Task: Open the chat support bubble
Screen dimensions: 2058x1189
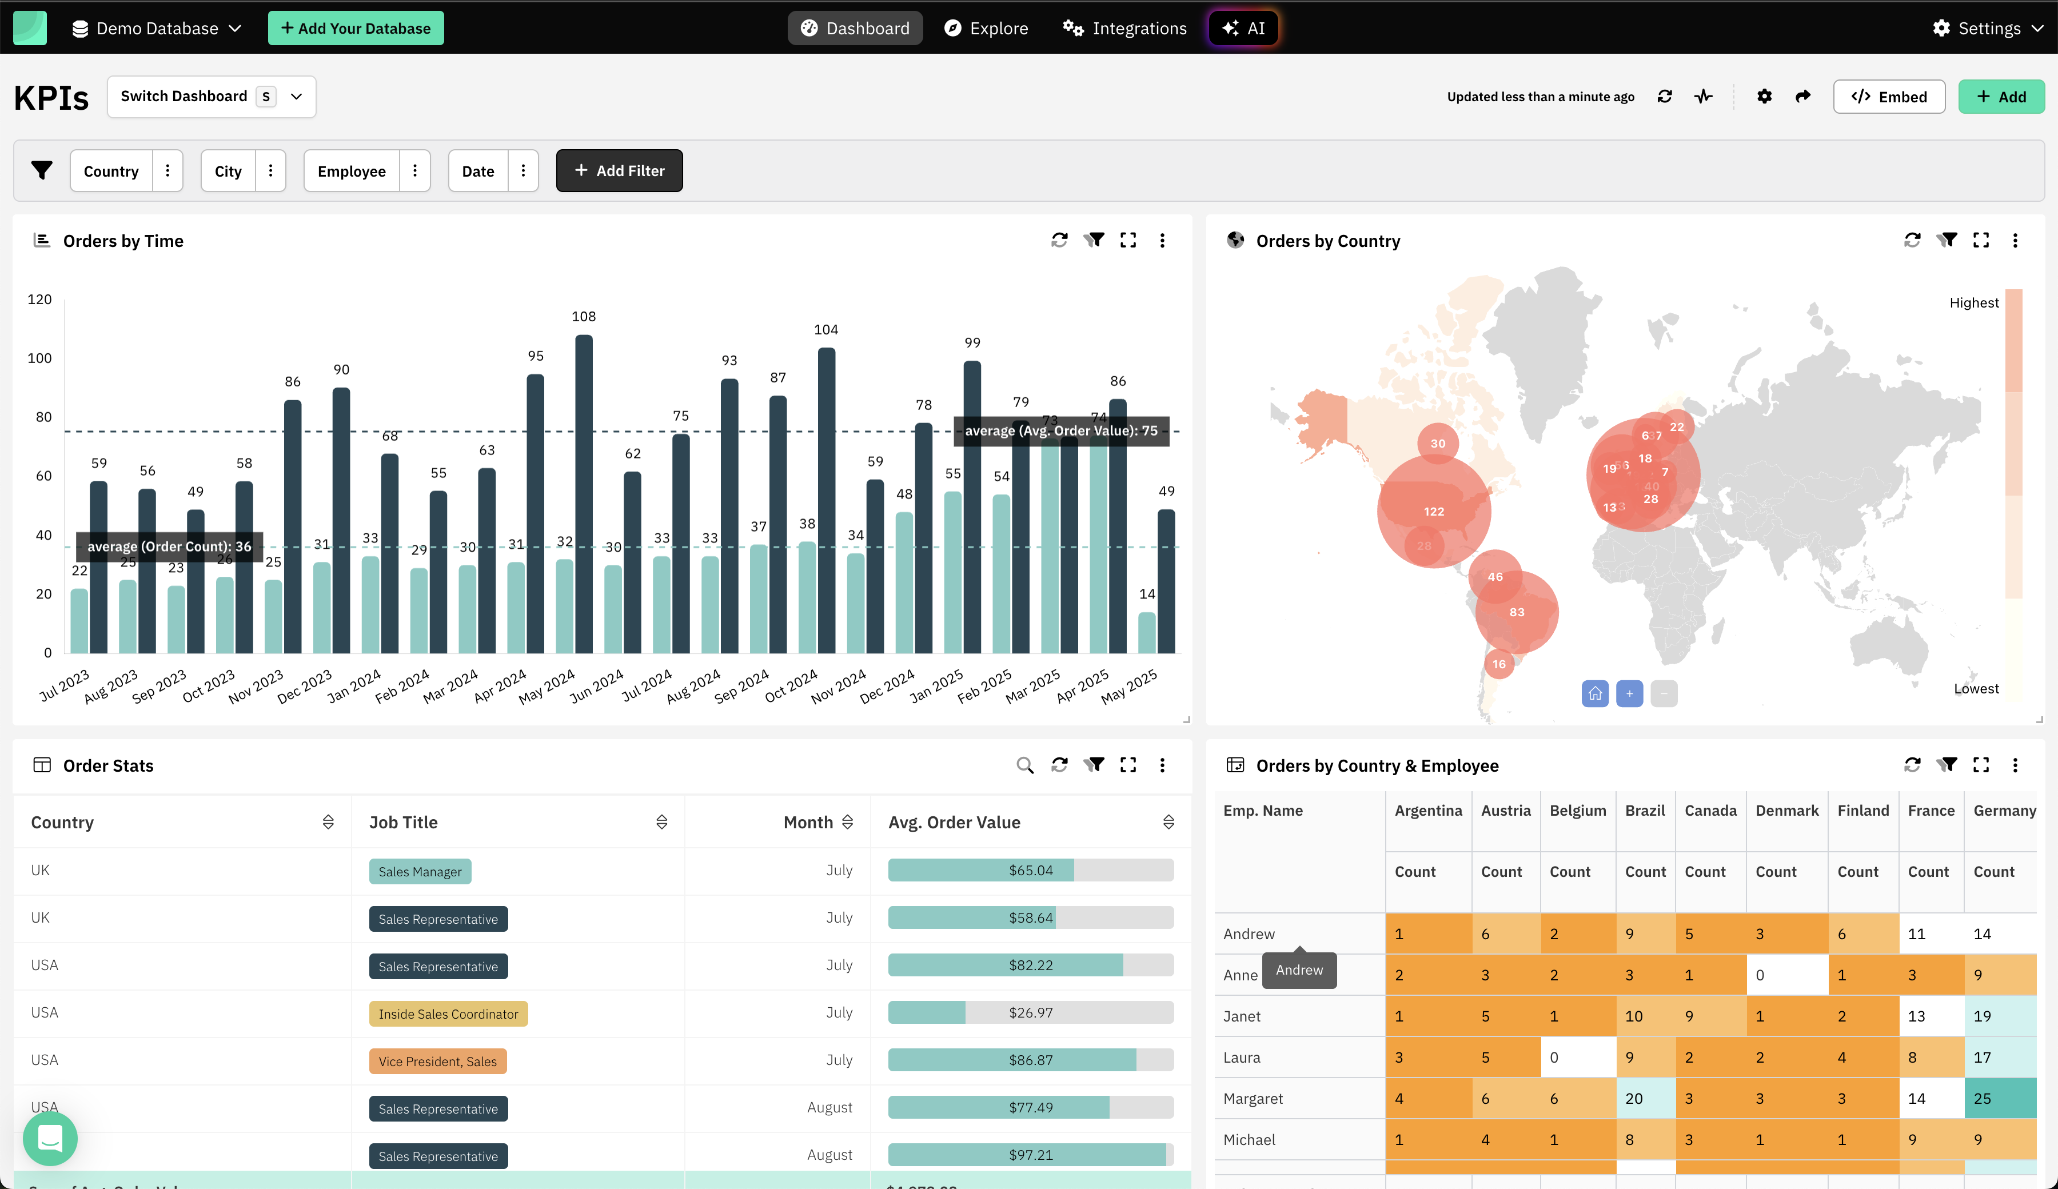Action: [50, 1138]
